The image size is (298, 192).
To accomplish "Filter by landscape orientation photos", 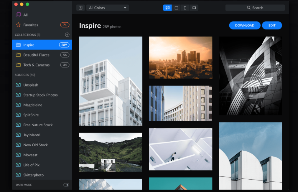I will point(194,8).
